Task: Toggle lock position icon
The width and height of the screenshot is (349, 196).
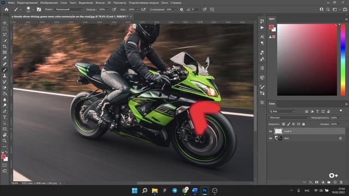Action: (x=293, y=124)
